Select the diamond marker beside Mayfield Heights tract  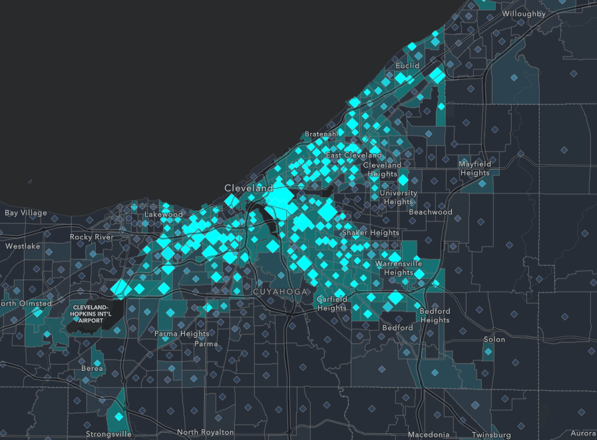tap(482, 183)
